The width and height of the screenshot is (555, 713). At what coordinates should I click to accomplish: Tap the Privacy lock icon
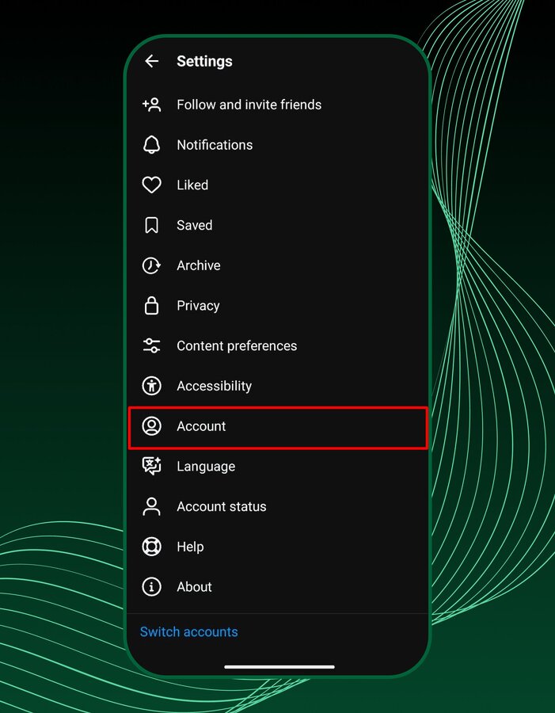click(151, 306)
